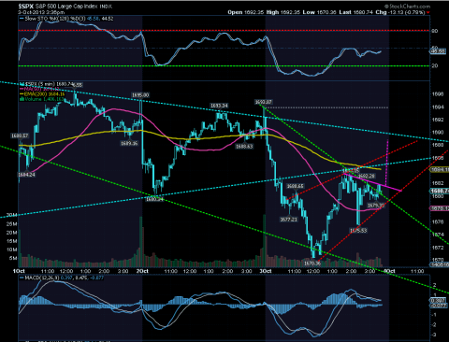Click the 1689.35 price label
The height and width of the screenshot is (342, 449).
pyautogui.click(x=129, y=143)
